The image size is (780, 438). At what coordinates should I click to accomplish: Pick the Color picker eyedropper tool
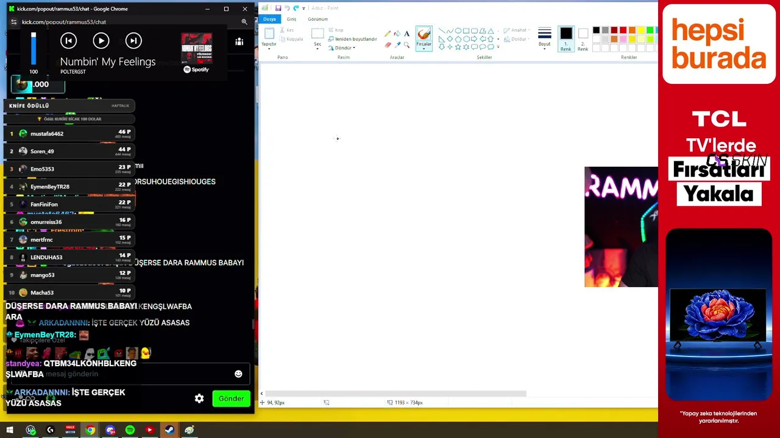[x=397, y=45]
